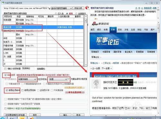Open the yellow application icon in taskbar
The height and width of the screenshot is (119, 161).
click(22, 118)
